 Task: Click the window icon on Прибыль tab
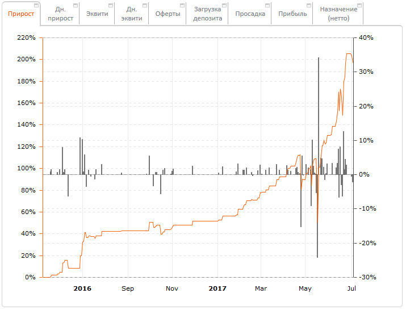[x=308, y=5]
